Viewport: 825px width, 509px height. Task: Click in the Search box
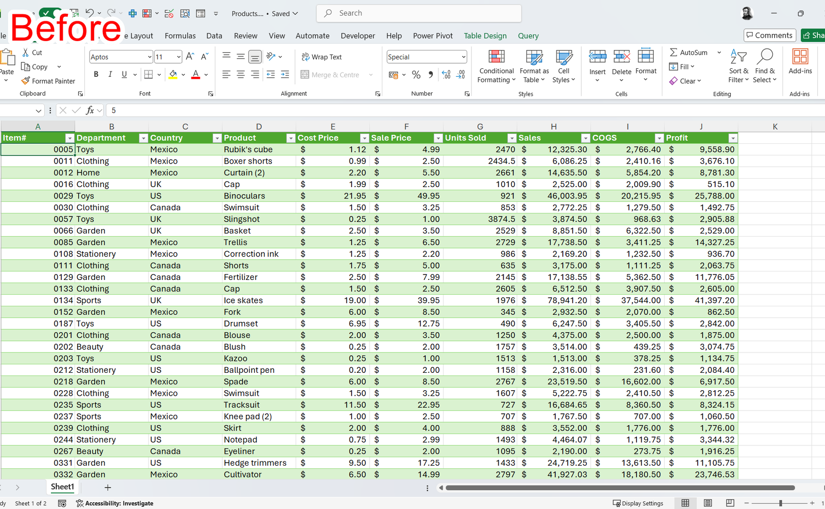click(x=419, y=13)
